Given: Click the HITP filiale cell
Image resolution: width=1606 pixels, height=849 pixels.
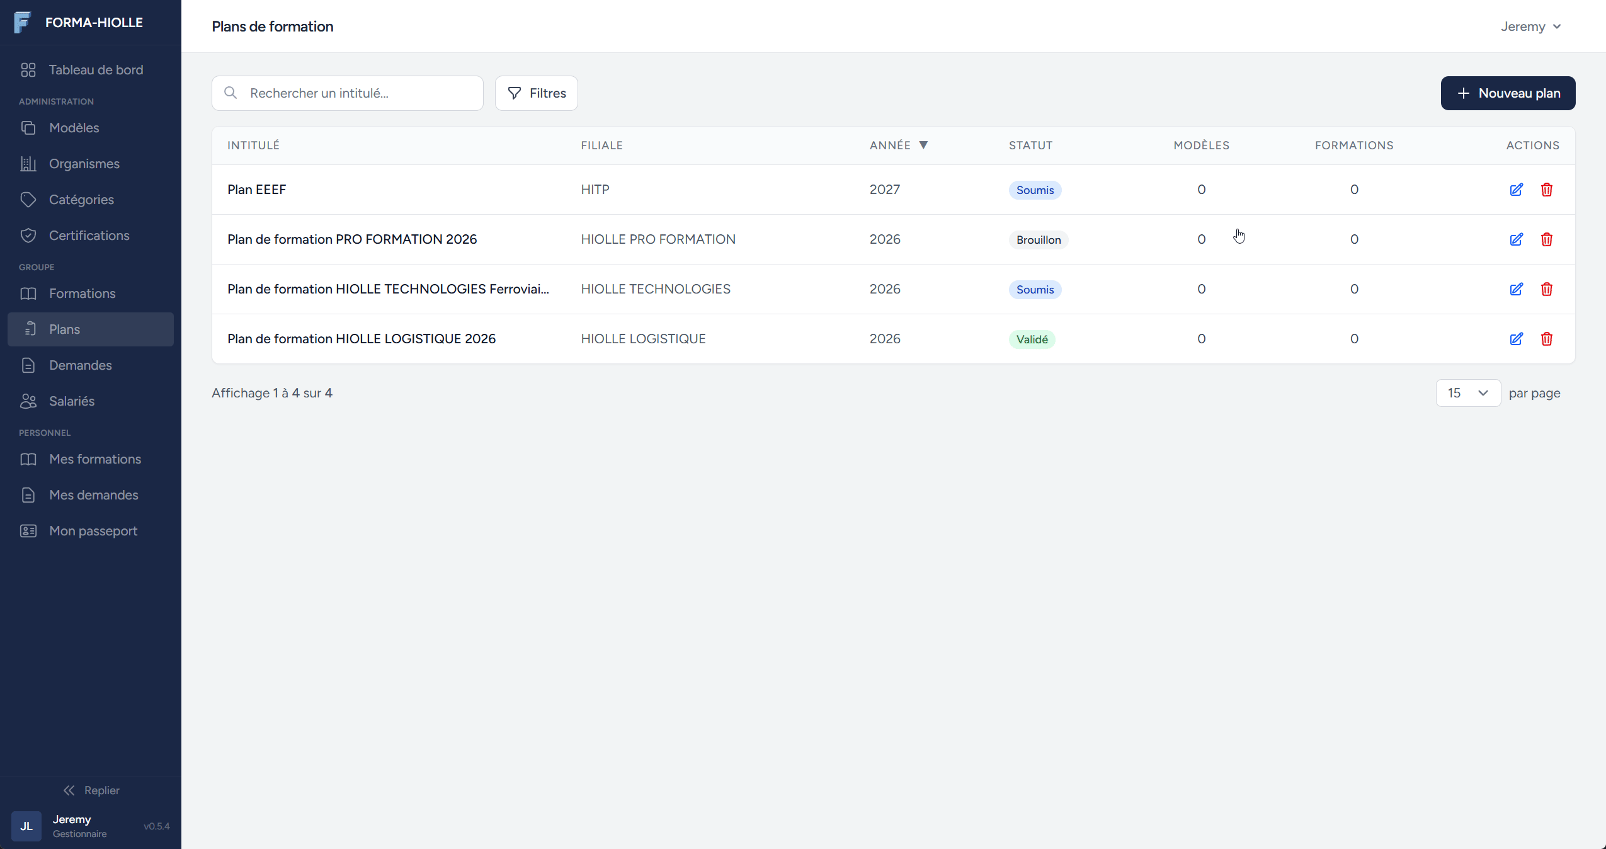Looking at the screenshot, I should point(595,190).
